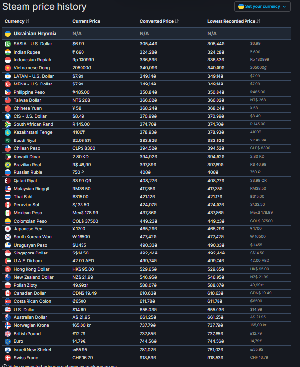Click the Polish Zloty currency name

(25, 285)
